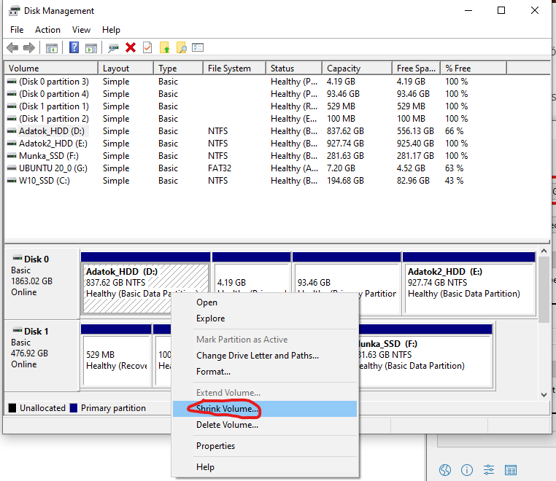Click Change Drive Letter and Paths option
Screen dimensions: 556x481
coord(257,356)
